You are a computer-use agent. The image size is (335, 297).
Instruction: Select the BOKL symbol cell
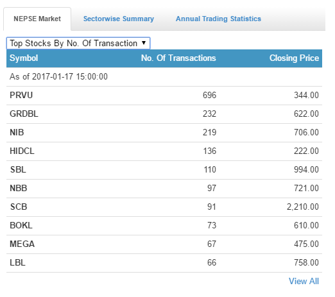click(21, 226)
